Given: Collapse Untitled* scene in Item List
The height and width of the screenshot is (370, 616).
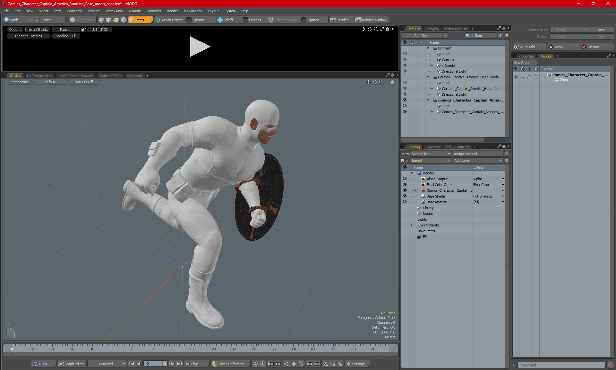Looking at the screenshot, I should point(428,48).
